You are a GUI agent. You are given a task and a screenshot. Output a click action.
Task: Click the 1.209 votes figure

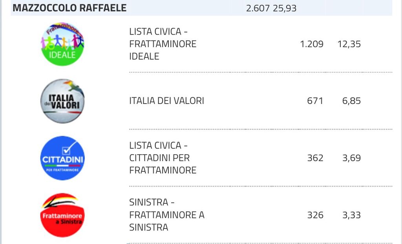tap(312, 44)
